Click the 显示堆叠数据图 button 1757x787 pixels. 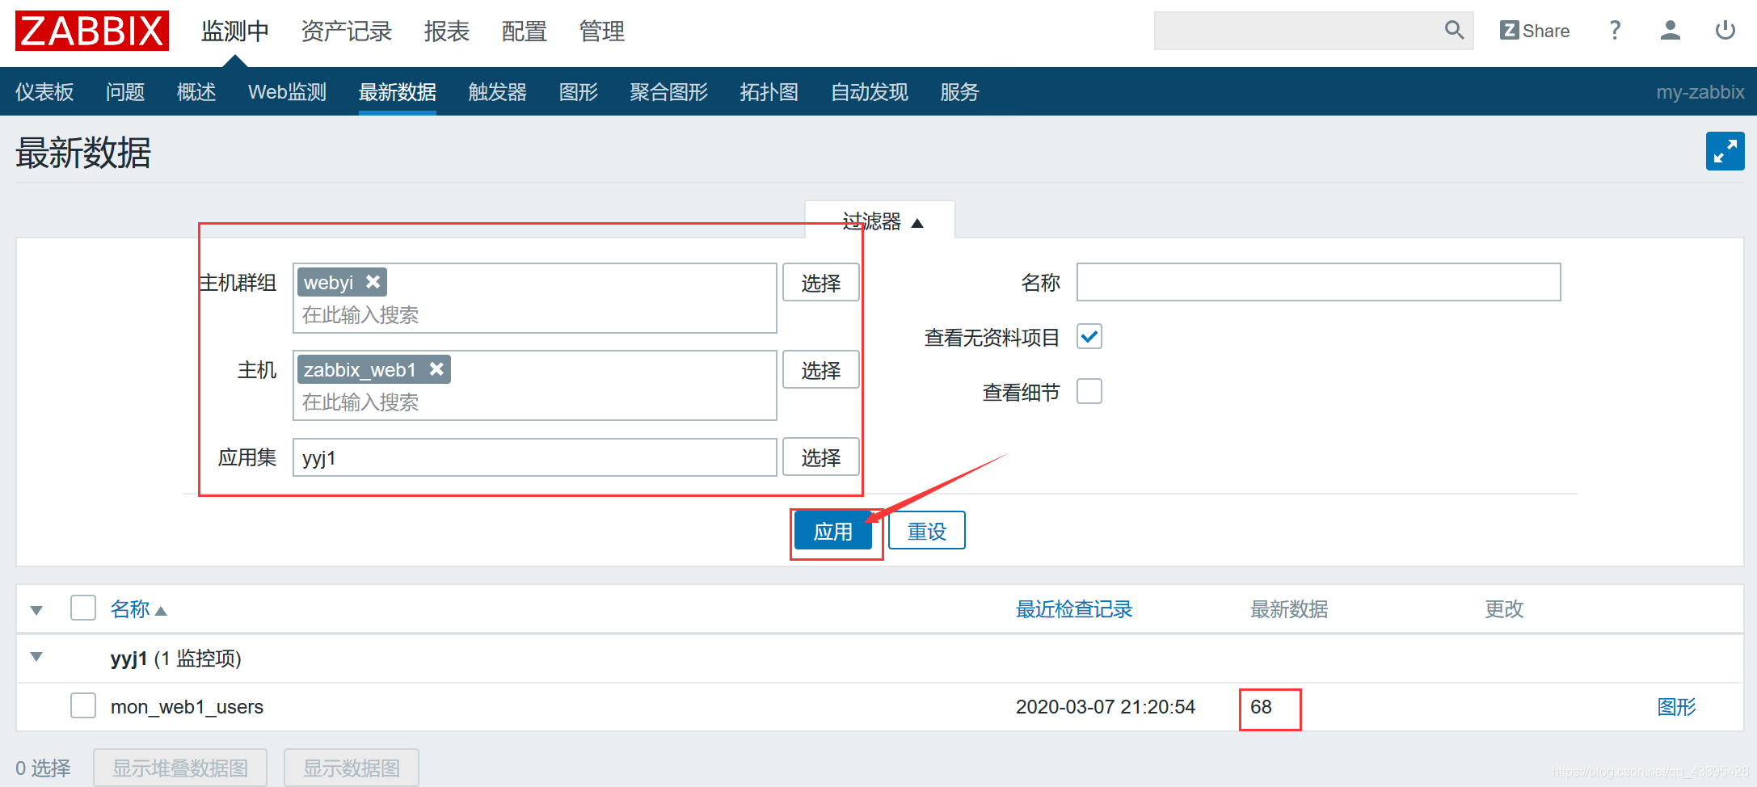click(180, 768)
